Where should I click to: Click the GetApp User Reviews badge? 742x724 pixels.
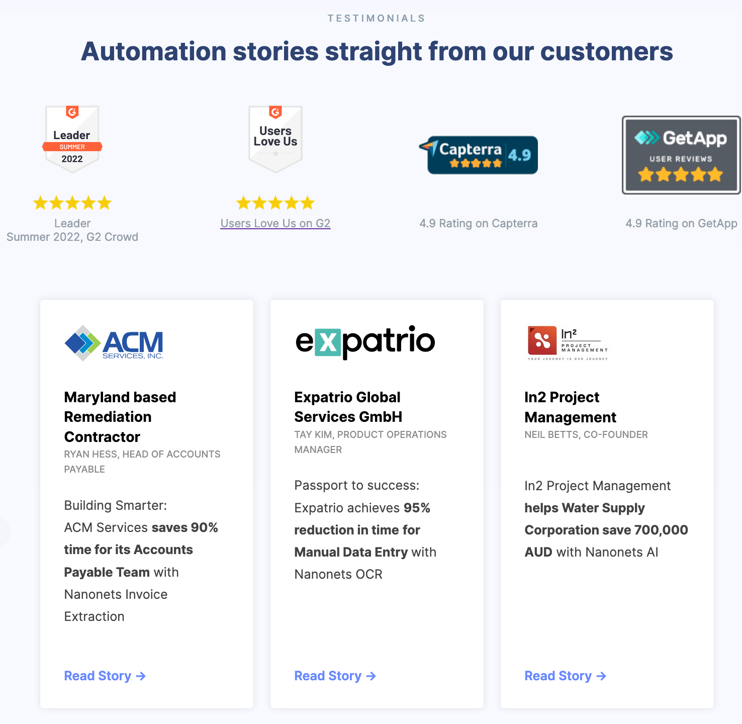pos(681,155)
